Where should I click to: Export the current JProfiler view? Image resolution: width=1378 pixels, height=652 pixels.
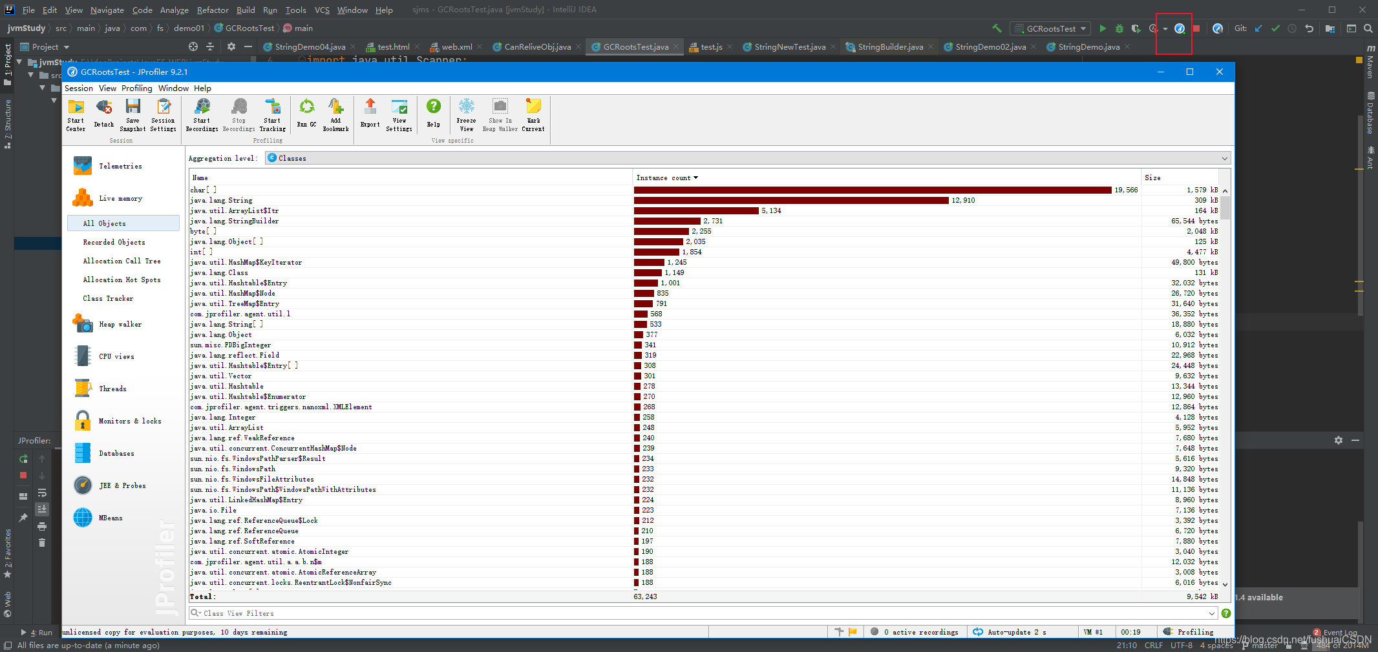[370, 114]
